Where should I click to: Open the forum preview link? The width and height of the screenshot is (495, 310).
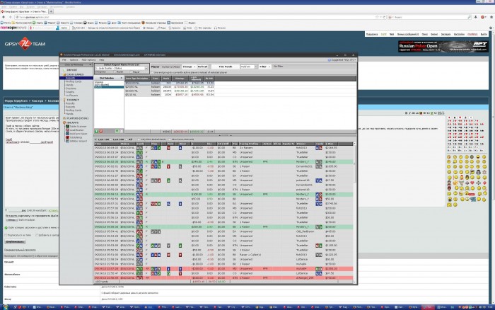click(20, 250)
